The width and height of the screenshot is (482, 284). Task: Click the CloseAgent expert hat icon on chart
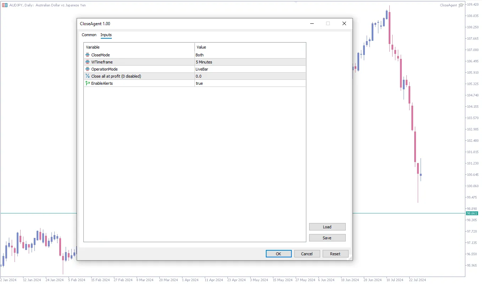click(461, 5)
